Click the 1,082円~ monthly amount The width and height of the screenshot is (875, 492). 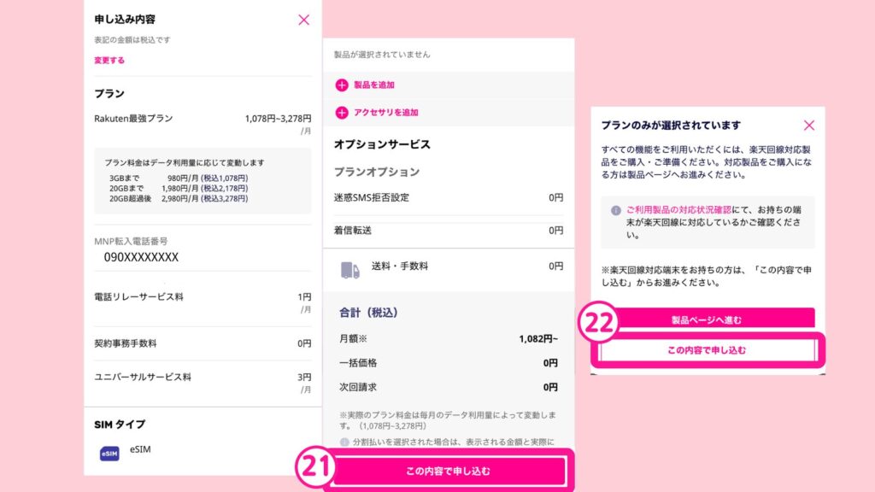[x=538, y=338]
